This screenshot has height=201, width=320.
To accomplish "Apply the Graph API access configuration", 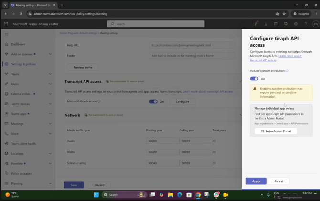I will click(x=256, y=181).
